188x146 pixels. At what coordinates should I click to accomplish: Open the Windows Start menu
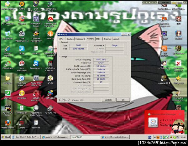[x=6, y=137]
